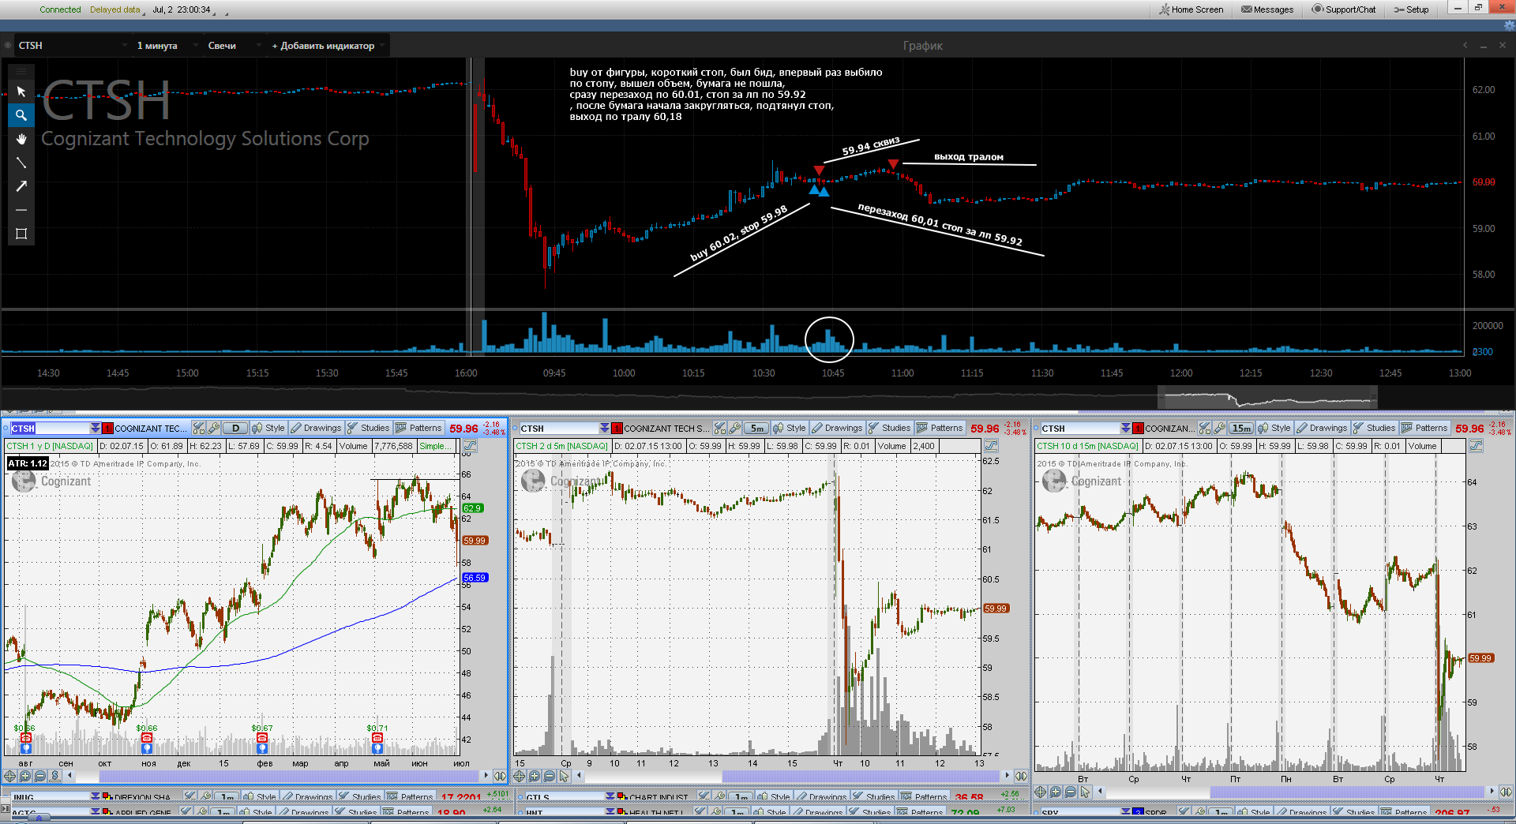This screenshot has height=824, width=1516.
Task: Toggle the chart mode icon beside 'Simple...' label
Action: (x=470, y=446)
